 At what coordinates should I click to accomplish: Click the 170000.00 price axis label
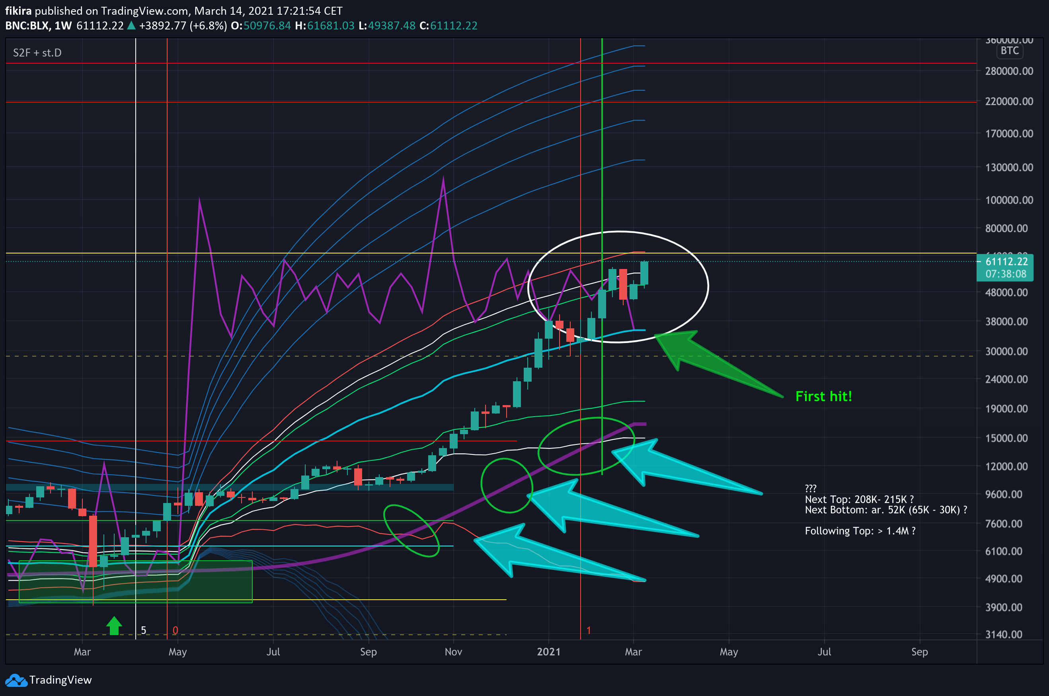1009,134
